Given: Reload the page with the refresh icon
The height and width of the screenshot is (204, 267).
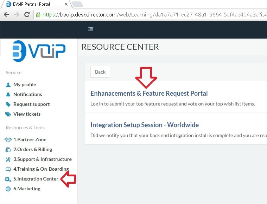Looking at the screenshot, I should [27, 14].
